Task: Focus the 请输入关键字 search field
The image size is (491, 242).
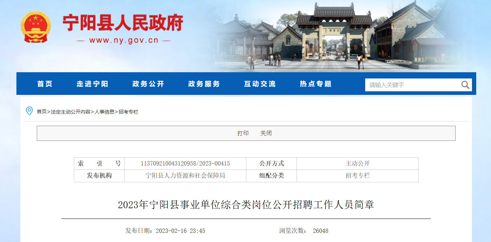Action: [413, 85]
